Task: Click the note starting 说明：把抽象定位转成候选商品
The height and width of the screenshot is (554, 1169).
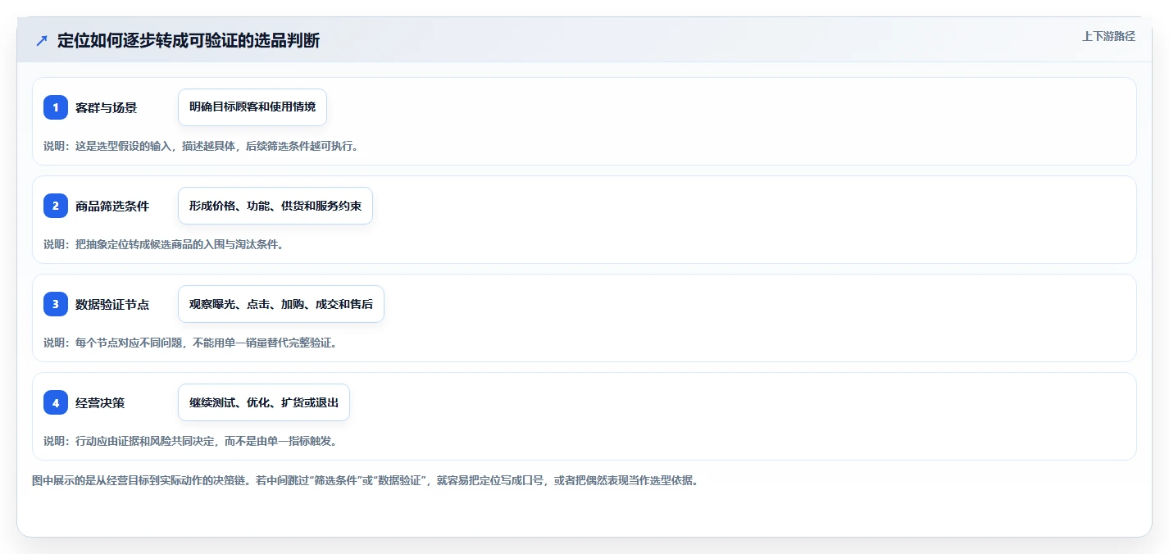Action: [163, 244]
